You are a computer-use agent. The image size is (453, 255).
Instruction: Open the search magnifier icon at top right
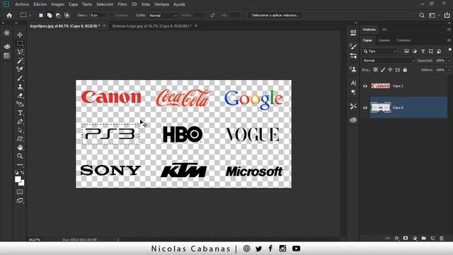tap(422, 16)
